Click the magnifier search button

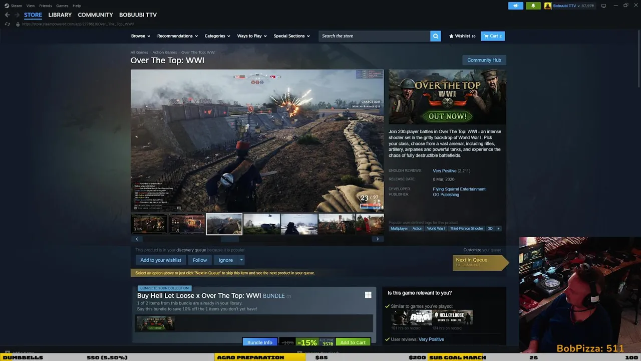click(436, 36)
